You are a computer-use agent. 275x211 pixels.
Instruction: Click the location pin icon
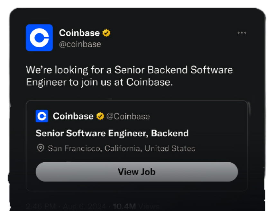[x=41, y=148]
